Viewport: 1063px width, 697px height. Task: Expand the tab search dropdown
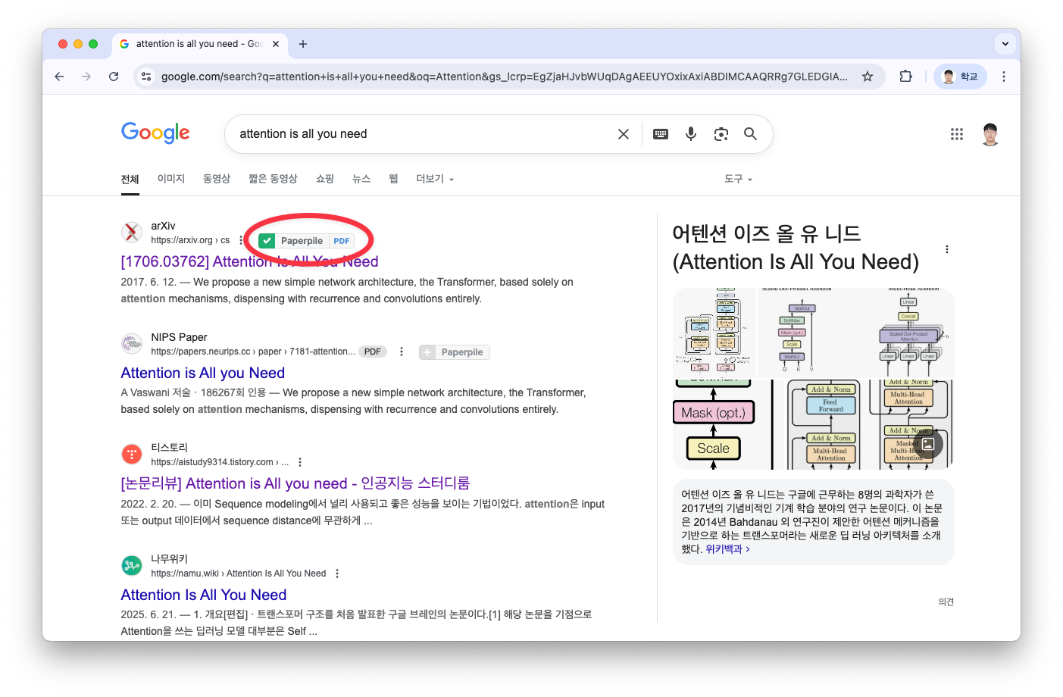click(x=1005, y=44)
